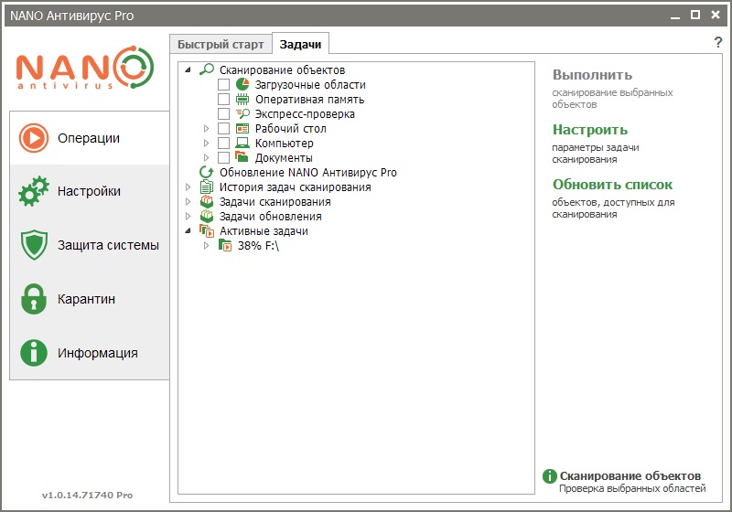Screen dimensions: 732x512
Task: Click the shield icon for Защита системы
Action: coord(34,245)
